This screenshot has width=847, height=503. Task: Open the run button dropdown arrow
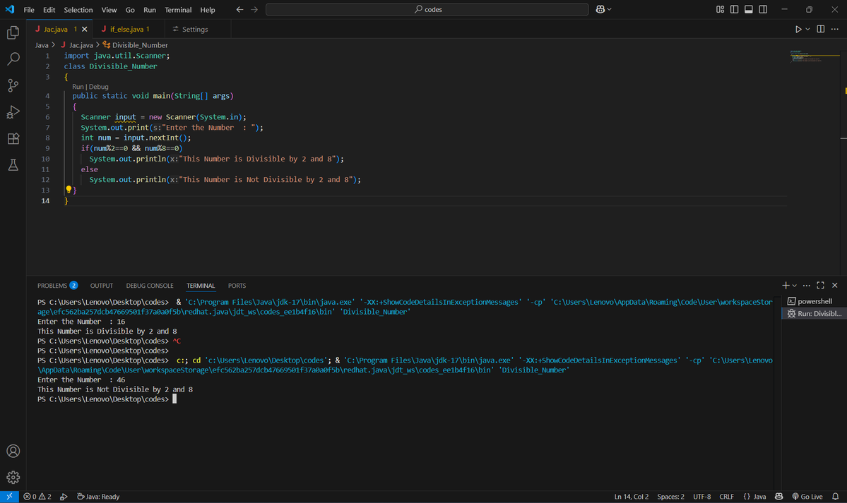807,29
